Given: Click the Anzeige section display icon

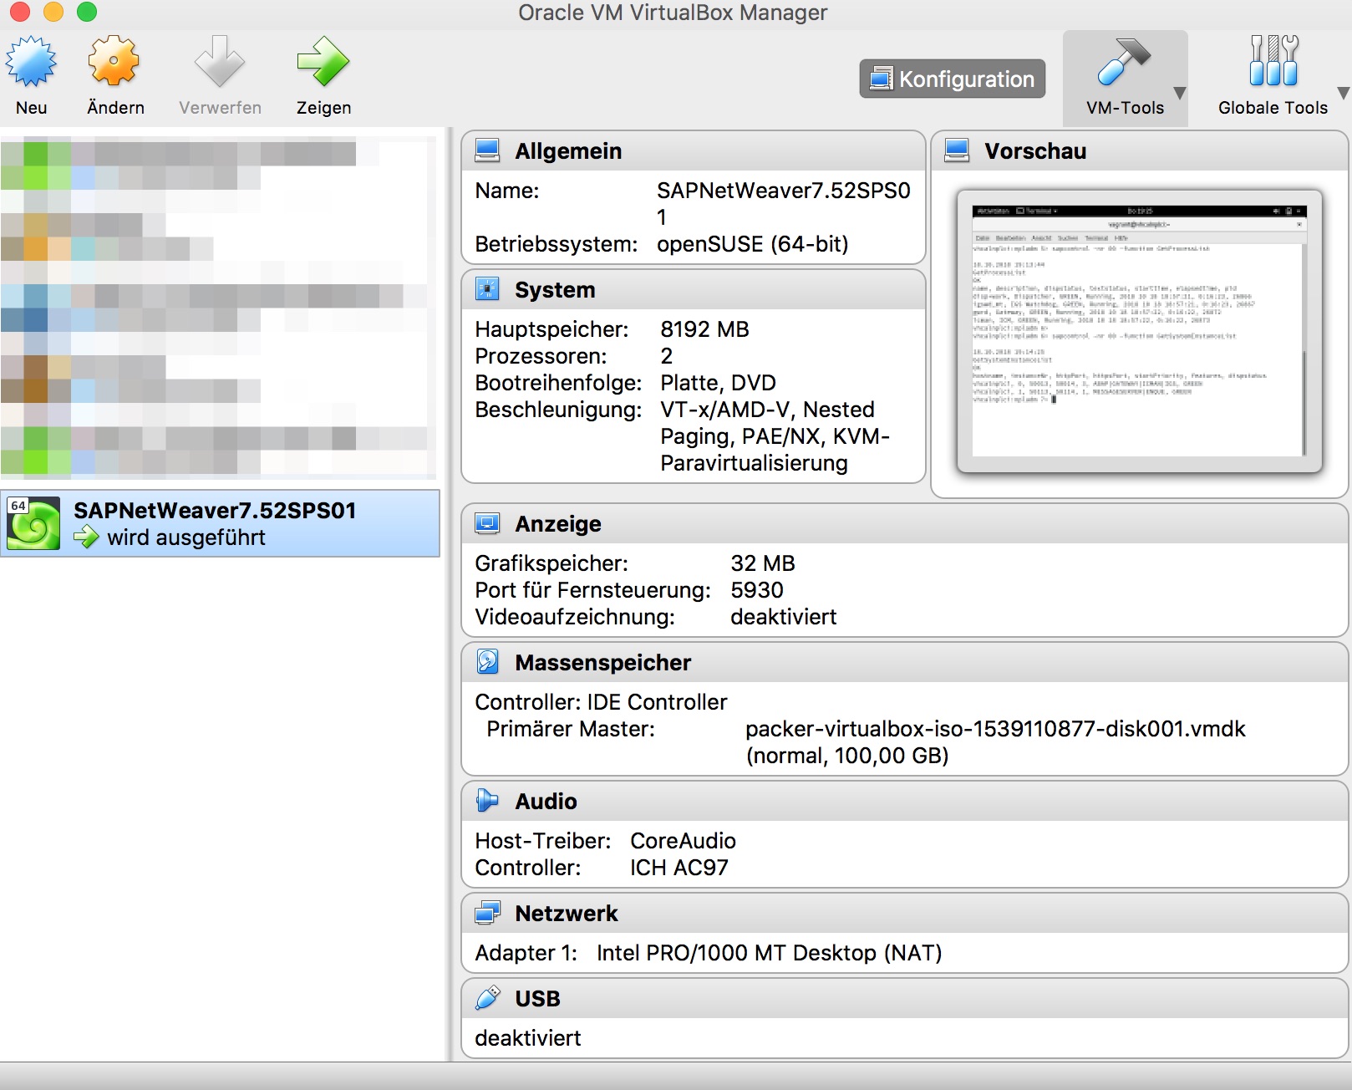Looking at the screenshot, I should pos(487,523).
